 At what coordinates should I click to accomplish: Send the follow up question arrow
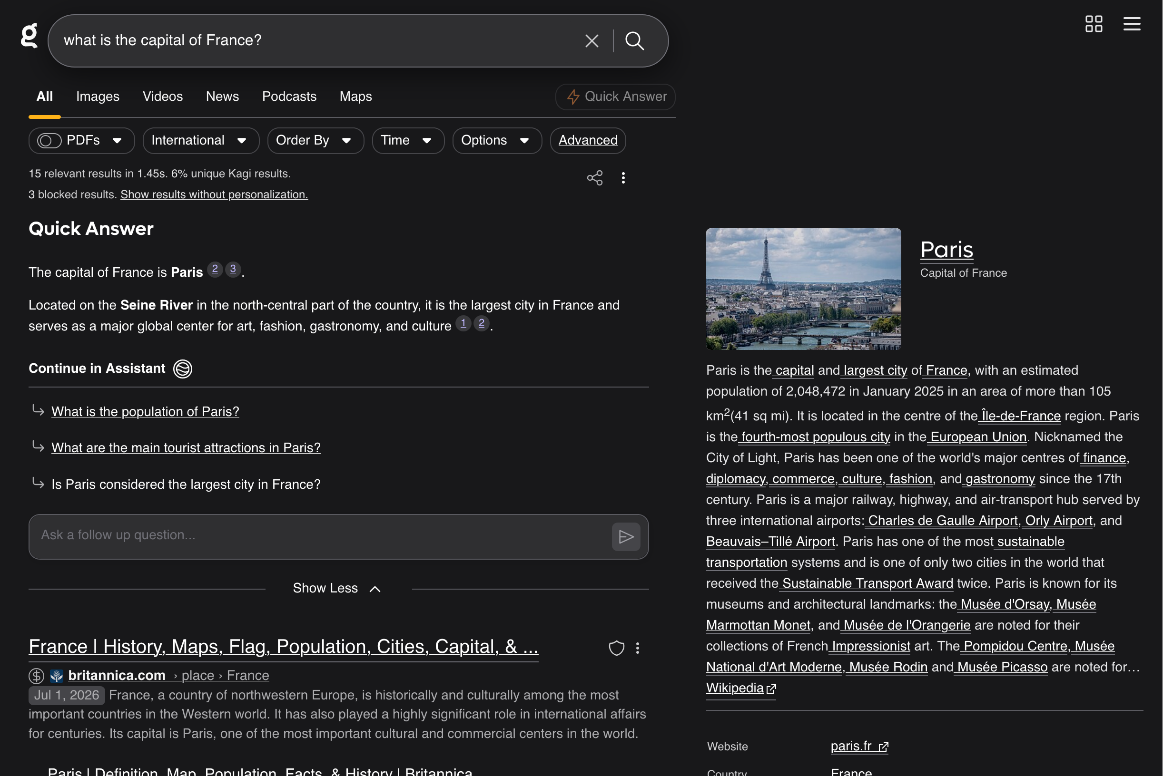pos(626,537)
